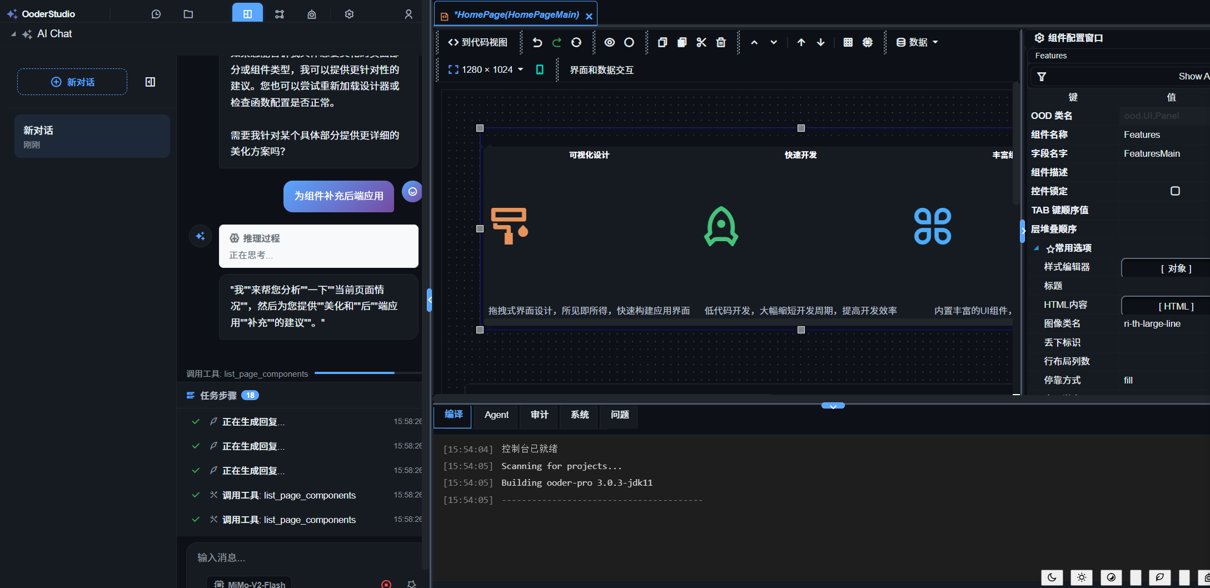Click the 字段名字 value FeaturesMain
Viewport: 1210px width, 588px height.
1152,153
